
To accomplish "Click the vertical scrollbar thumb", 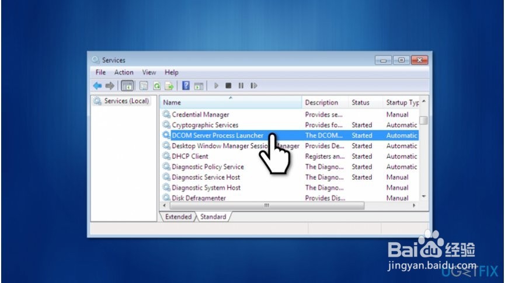I will (424, 120).
